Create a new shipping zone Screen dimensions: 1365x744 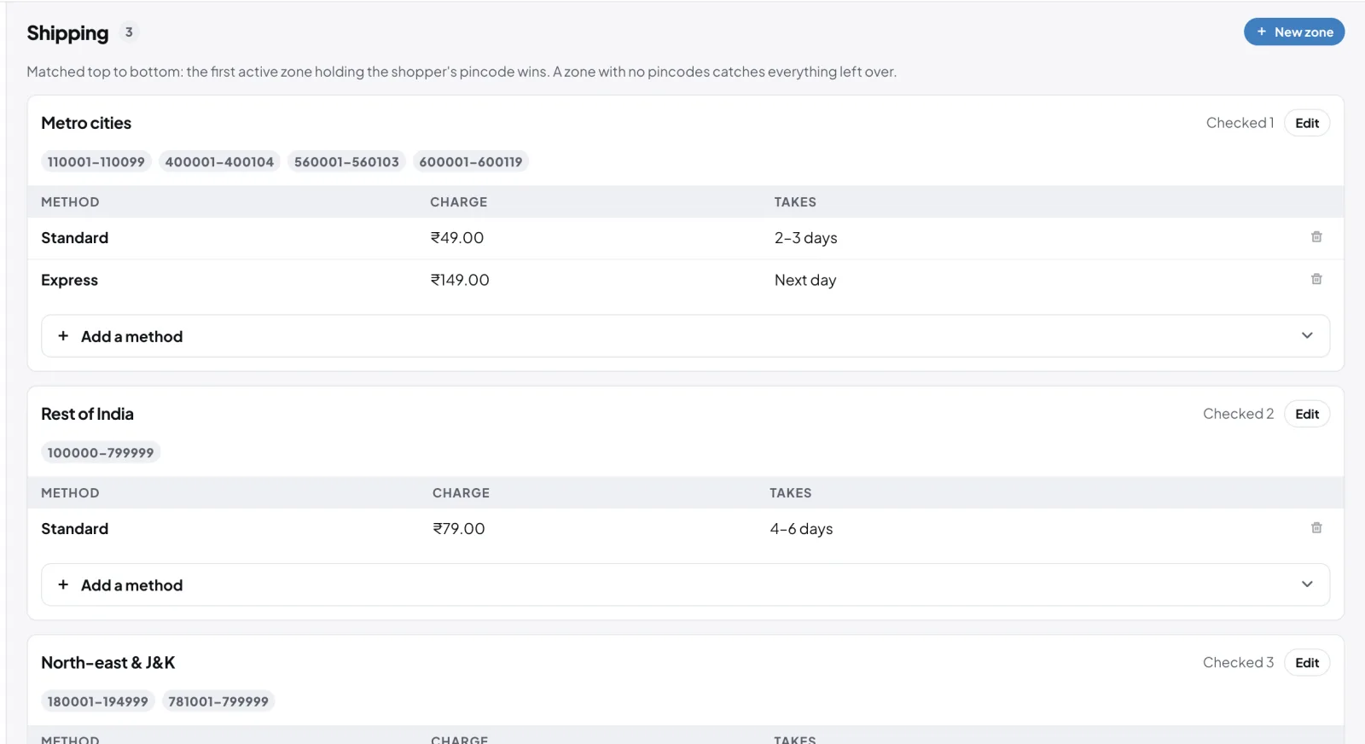(1294, 32)
